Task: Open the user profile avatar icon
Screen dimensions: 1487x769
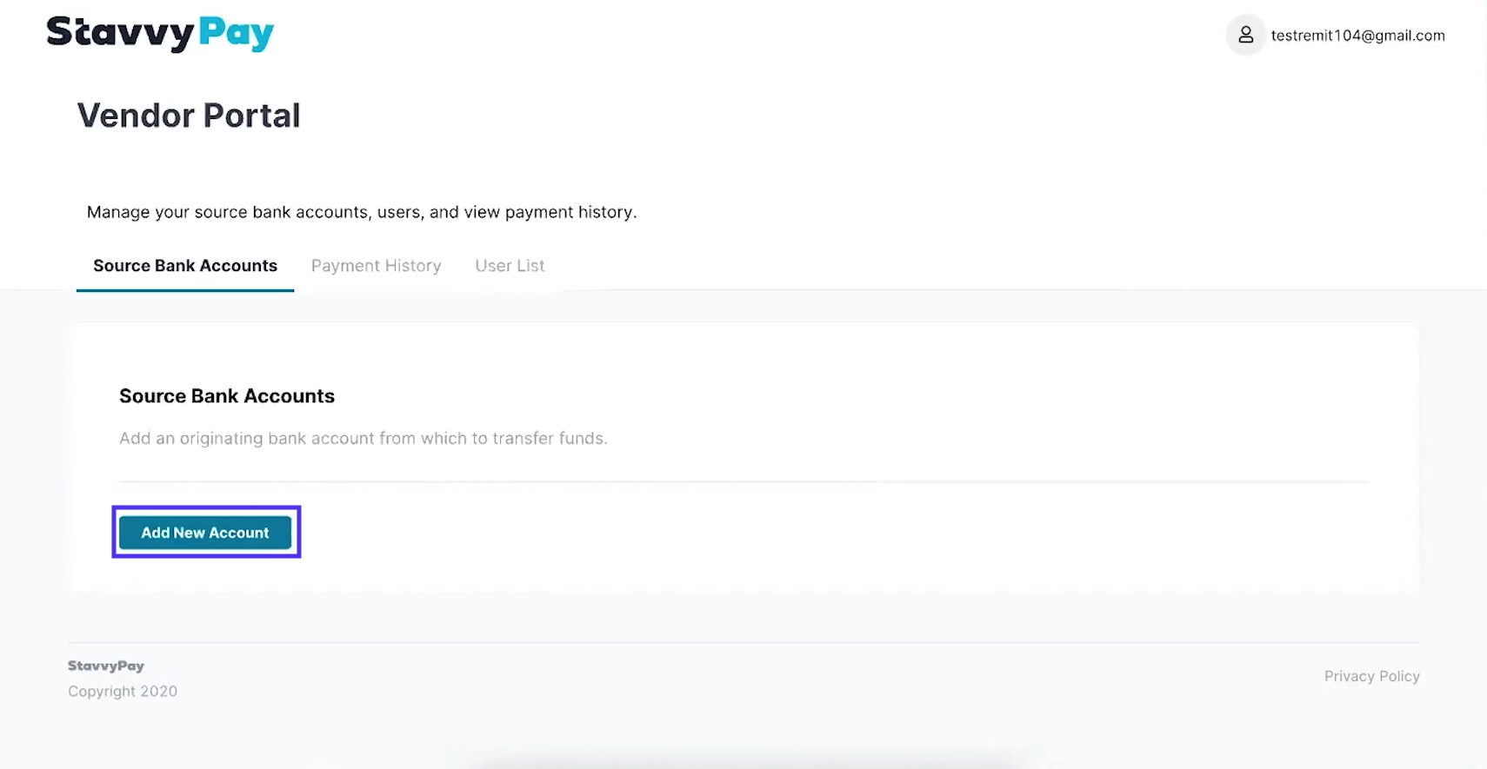Action: point(1245,35)
